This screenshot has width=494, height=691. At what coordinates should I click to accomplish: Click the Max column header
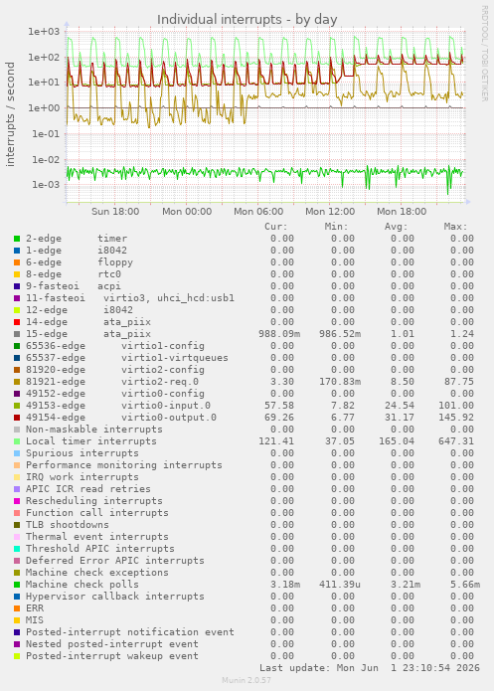tap(455, 227)
